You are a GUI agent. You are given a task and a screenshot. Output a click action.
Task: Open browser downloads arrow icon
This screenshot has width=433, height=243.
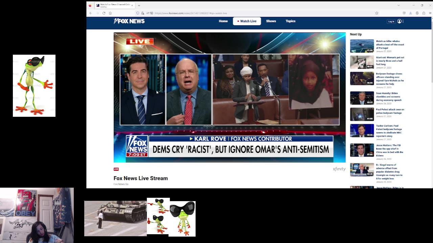click(x=410, y=13)
